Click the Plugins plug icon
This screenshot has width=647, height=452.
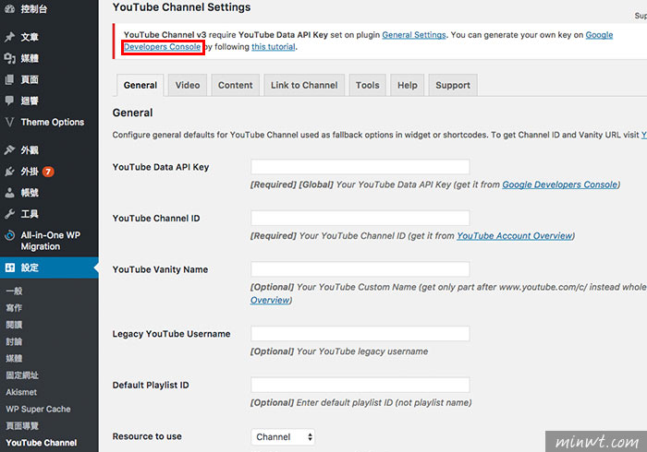9,172
